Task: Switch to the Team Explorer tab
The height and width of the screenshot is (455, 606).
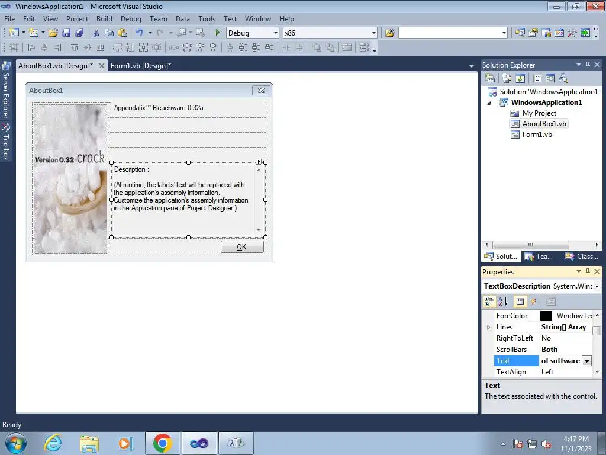Action: [x=540, y=257]
